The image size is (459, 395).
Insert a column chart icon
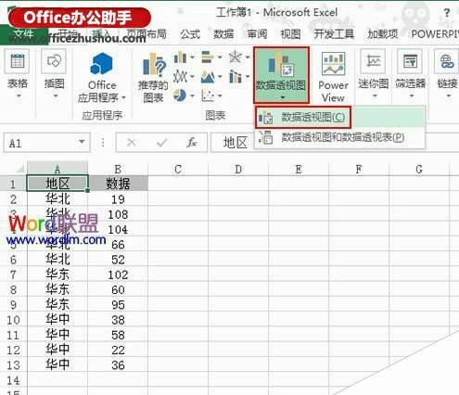click(x=180, y=57)
